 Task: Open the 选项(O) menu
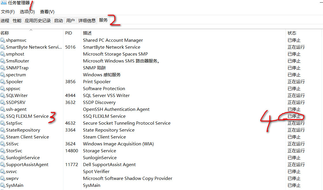(27, 12)
